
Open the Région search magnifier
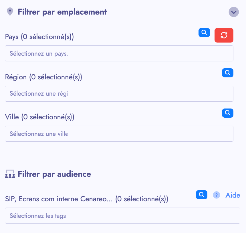pyautogui.click(x=228, y=73)
